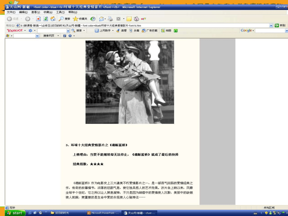Open the Mail icon dropdown arrow
Viewport: 288px width, 216px height.
(105, 19)
